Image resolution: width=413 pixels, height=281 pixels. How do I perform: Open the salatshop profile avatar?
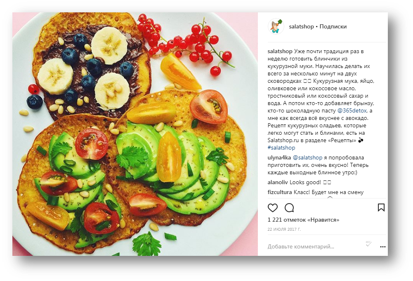pos(276,26)
